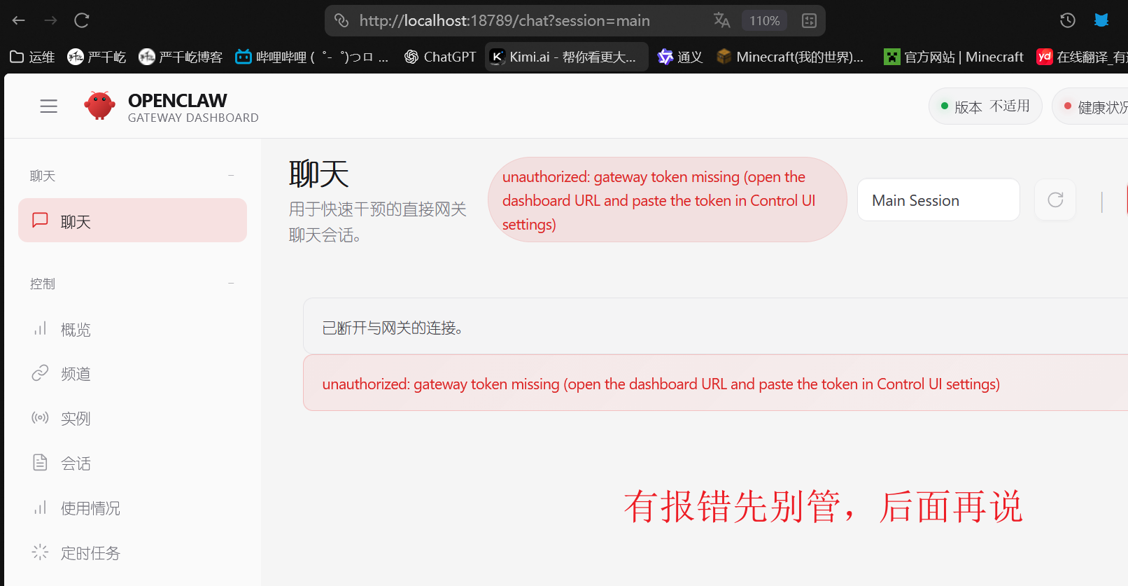This screenshot has height=586, width=1128.
Task: Click the browser address bar URL
Action: pyautogui.click(x=504, y=21)
